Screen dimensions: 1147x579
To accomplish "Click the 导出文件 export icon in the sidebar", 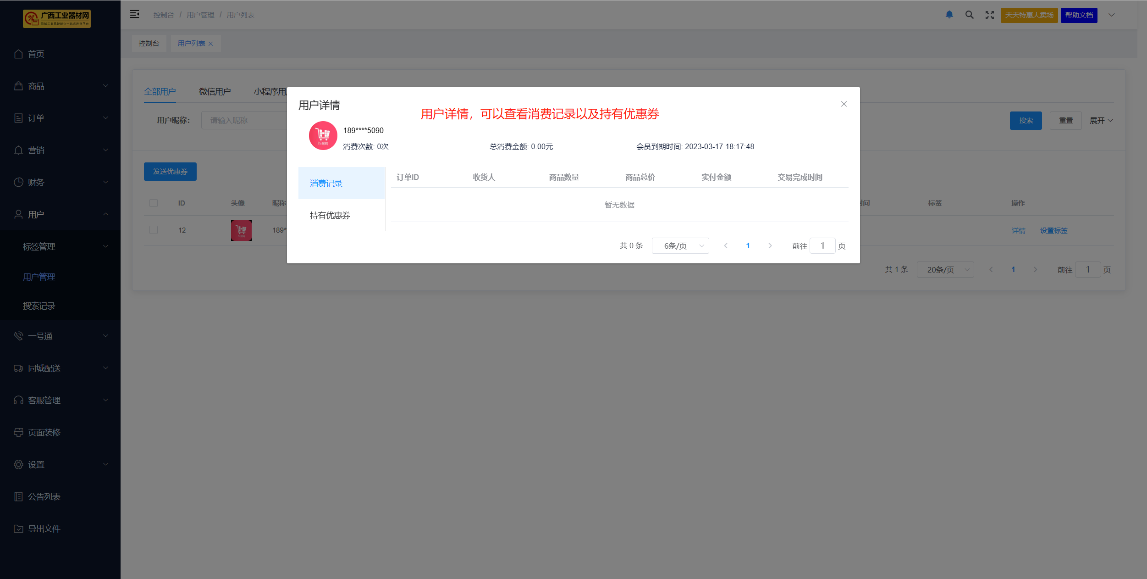I will tap(18, 529).
